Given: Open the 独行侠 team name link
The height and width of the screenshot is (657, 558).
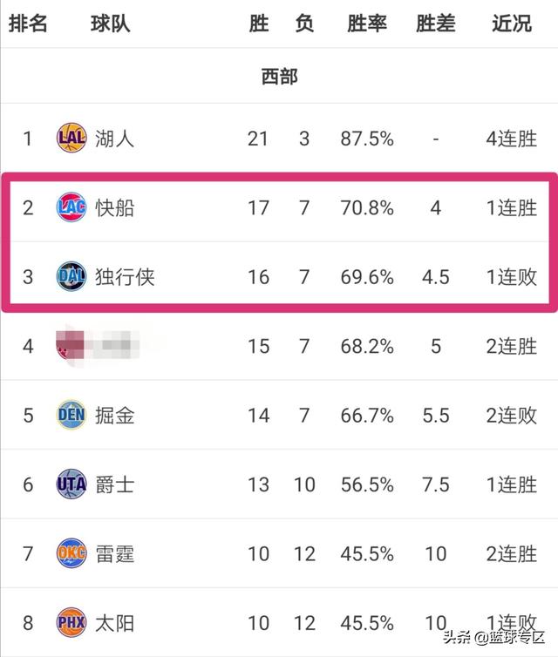Looking at the screenshot, I should pos(125,277).
